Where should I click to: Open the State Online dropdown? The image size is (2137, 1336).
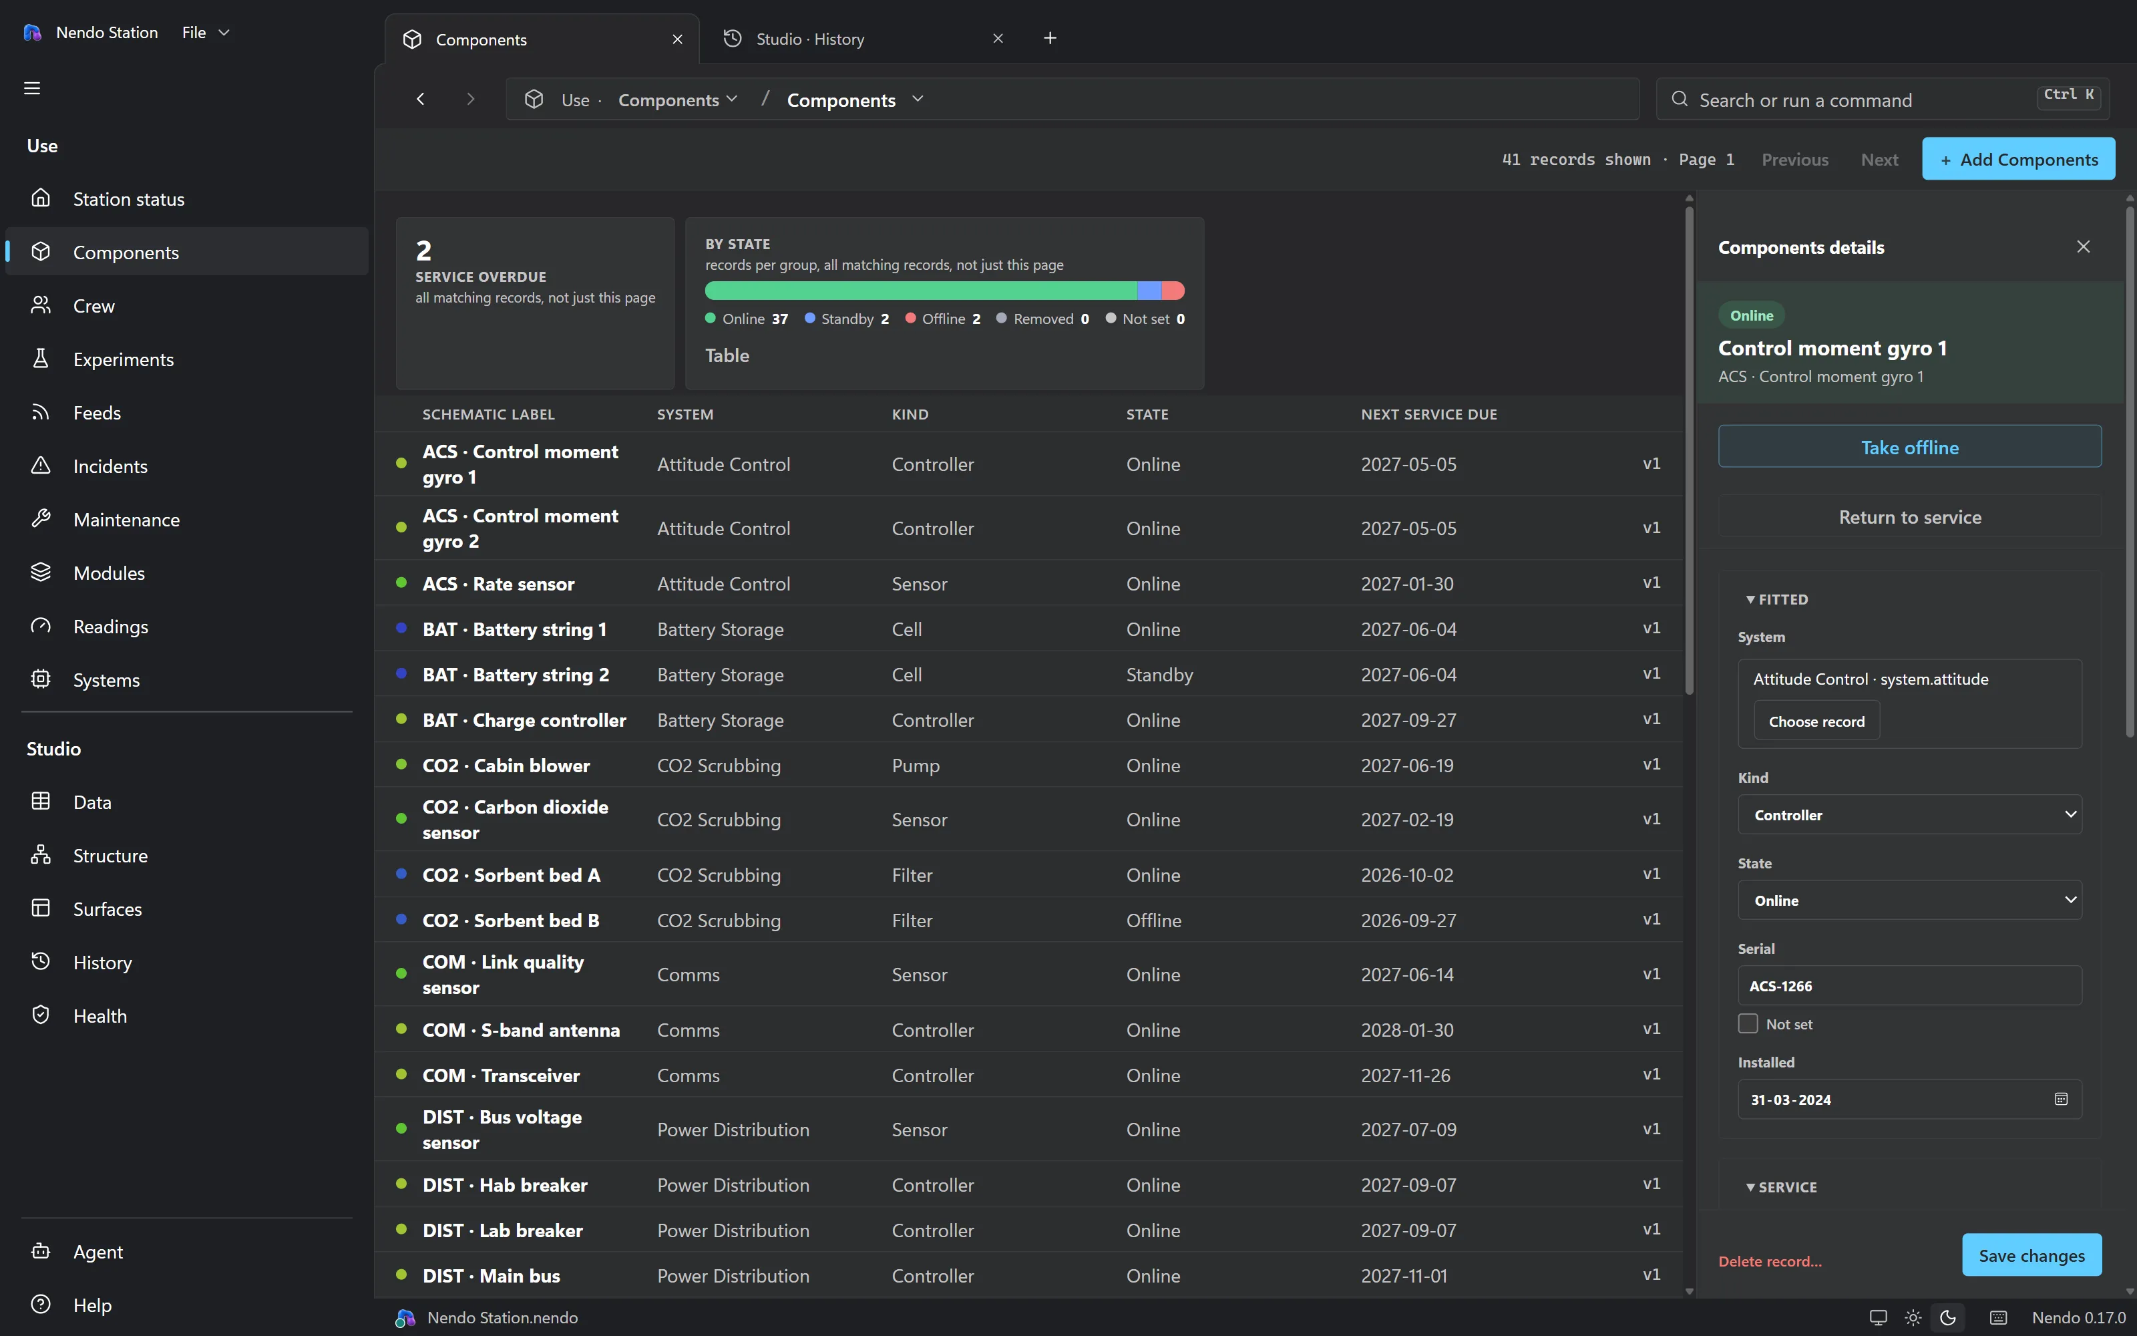tap(1909, 900)
